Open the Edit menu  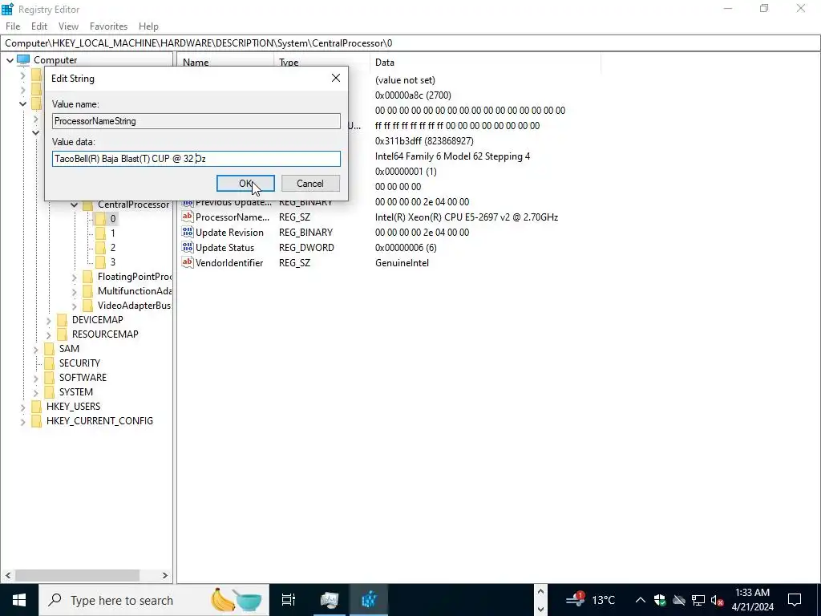click(39, 26)
